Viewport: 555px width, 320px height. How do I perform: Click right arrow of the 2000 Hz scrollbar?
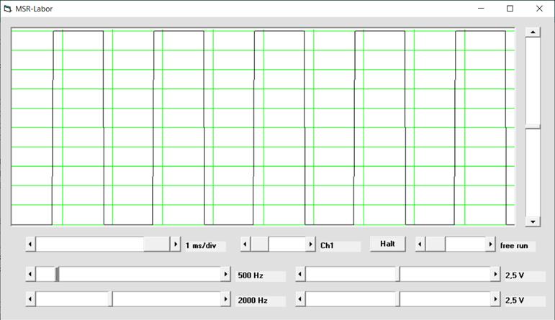tap(226, 299)
